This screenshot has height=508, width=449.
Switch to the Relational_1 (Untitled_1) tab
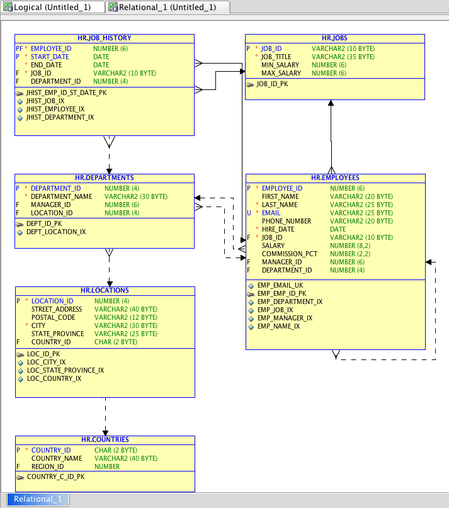pyautogui.click(x=168, y=7)
